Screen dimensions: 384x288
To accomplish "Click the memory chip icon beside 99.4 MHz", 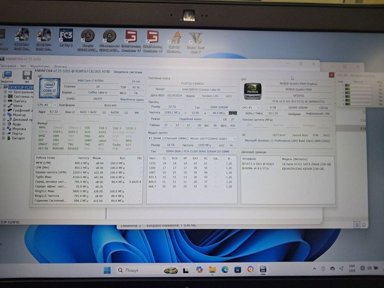I will (x=232, y=113).
